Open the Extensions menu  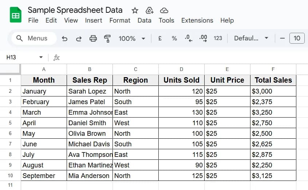[x=197, y=20]
